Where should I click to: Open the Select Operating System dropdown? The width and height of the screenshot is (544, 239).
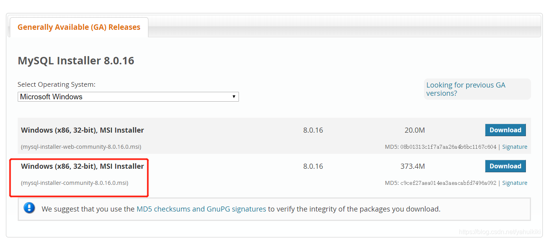128,97
